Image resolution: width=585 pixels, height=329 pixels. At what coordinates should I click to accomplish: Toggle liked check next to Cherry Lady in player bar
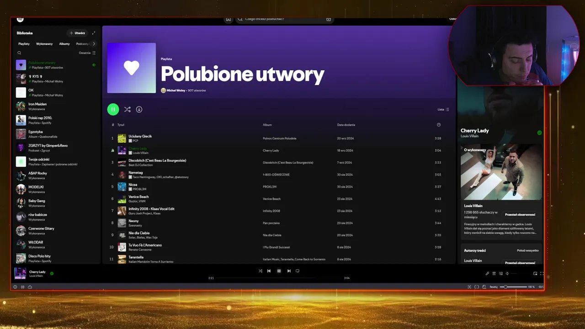[x=52, y=274]
